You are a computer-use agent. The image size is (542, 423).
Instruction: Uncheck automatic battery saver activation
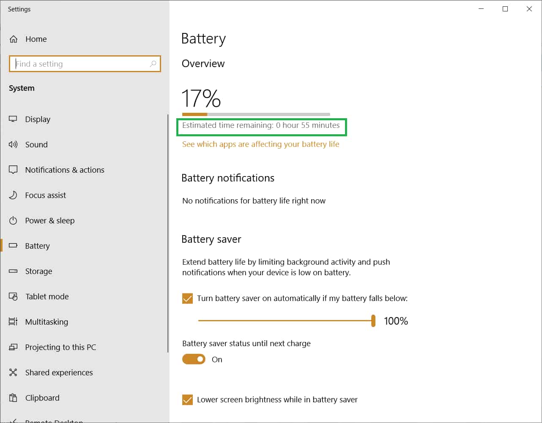coord(187,298)
